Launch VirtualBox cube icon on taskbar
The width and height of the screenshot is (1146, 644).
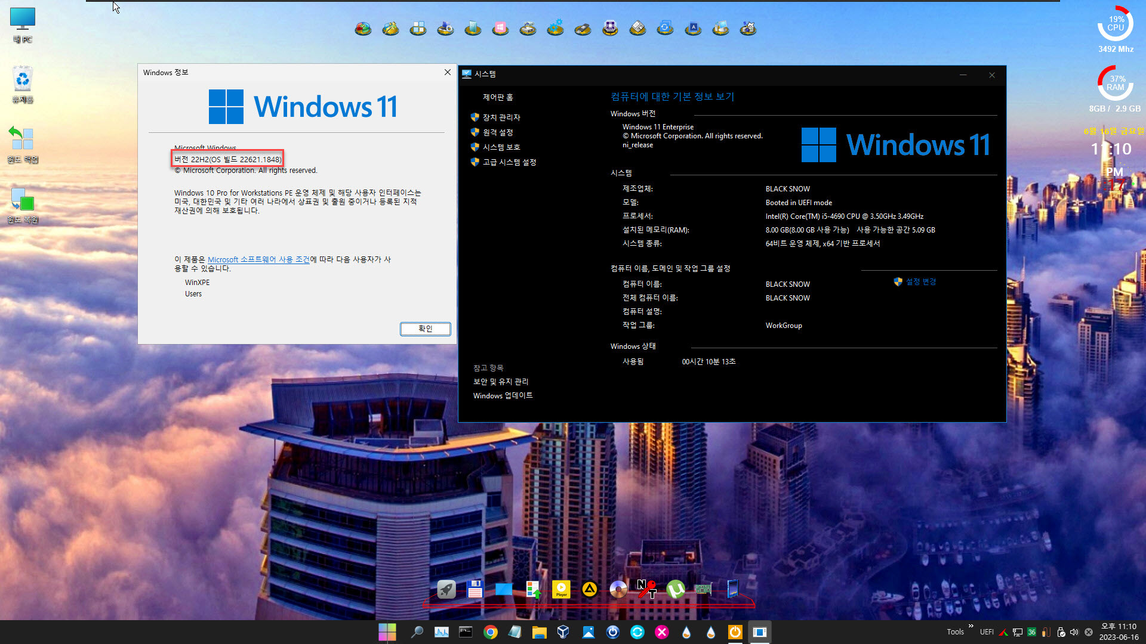point(563,632)
